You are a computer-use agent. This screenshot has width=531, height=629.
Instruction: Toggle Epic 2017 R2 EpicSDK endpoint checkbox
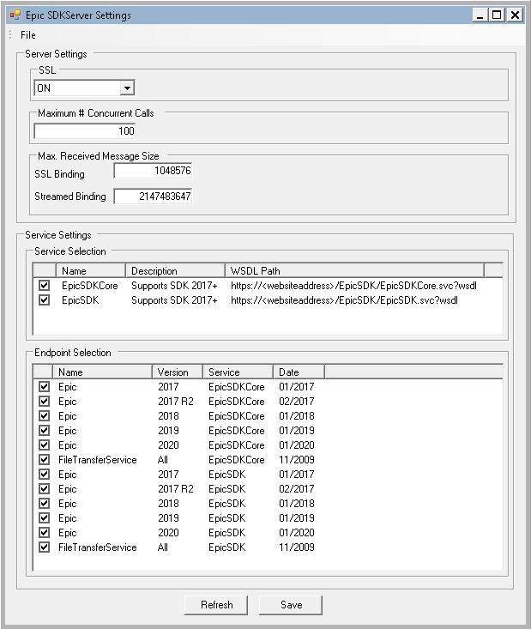pyautogui.click(x=44, y=488)
